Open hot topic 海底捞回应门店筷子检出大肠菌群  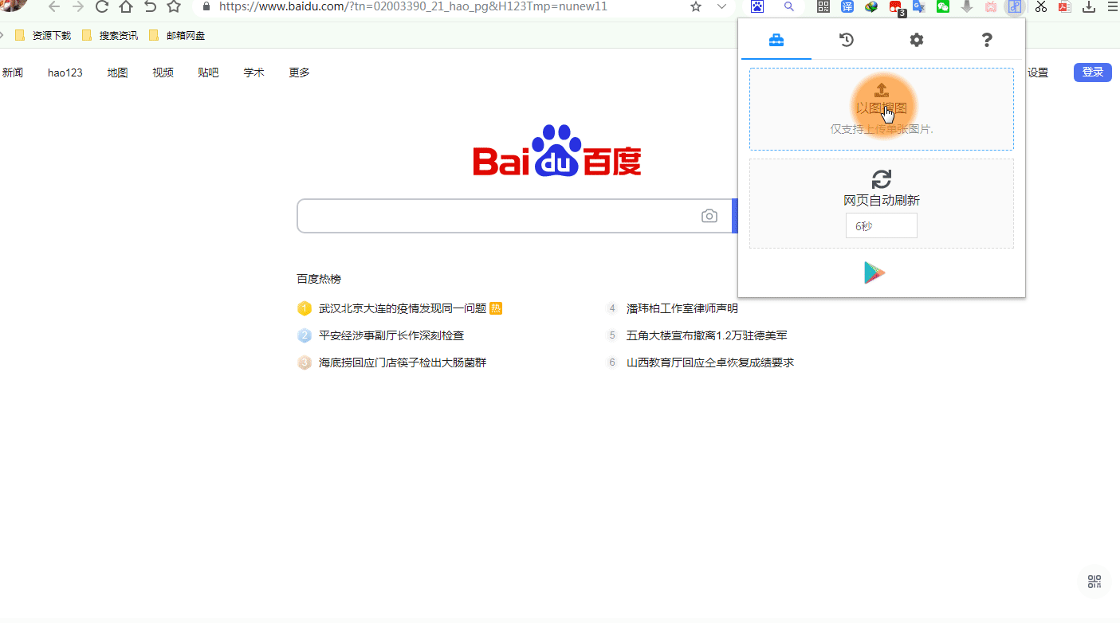[403, 362]
